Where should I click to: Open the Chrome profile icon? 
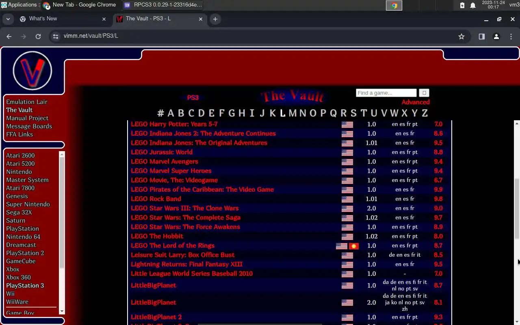coord(496,36)
